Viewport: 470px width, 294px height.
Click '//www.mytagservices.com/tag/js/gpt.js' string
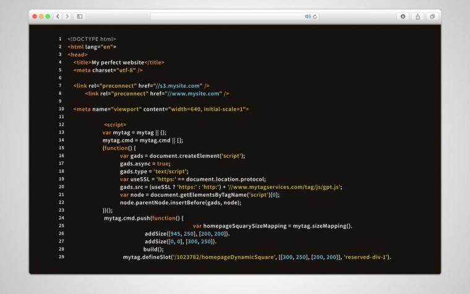[284, 187]
